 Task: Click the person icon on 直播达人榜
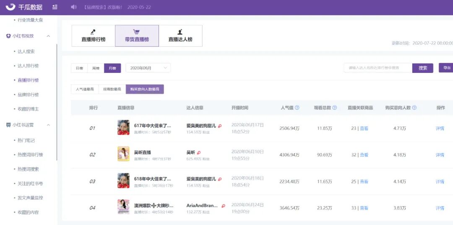[x=180, y=32]
